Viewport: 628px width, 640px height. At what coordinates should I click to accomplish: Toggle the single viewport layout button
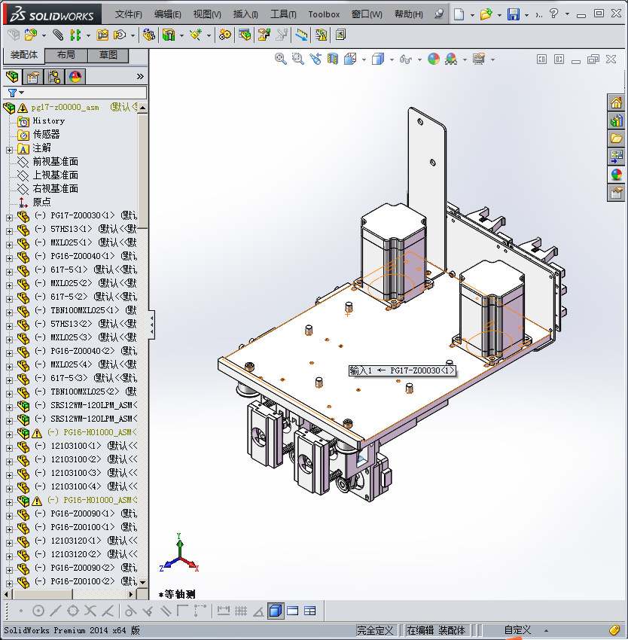pyautogui.click(x=293, y=611)
